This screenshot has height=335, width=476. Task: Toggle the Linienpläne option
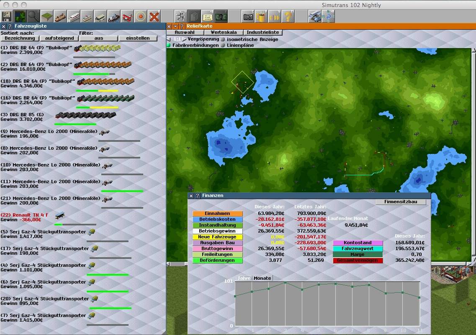pos(224,45)
